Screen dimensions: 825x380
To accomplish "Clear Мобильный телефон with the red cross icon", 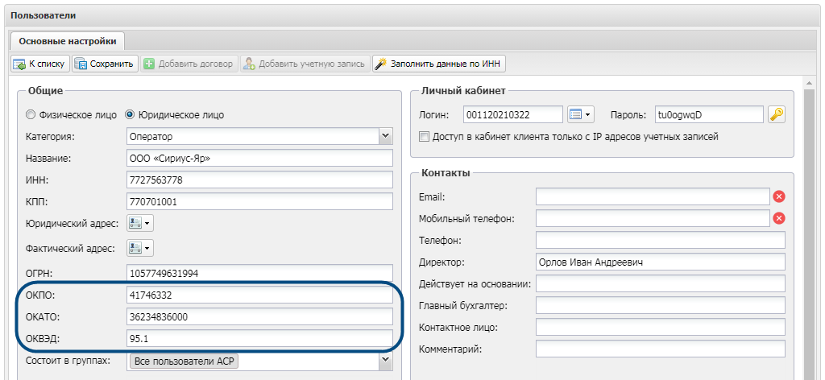I will click(x=779, y=218).
